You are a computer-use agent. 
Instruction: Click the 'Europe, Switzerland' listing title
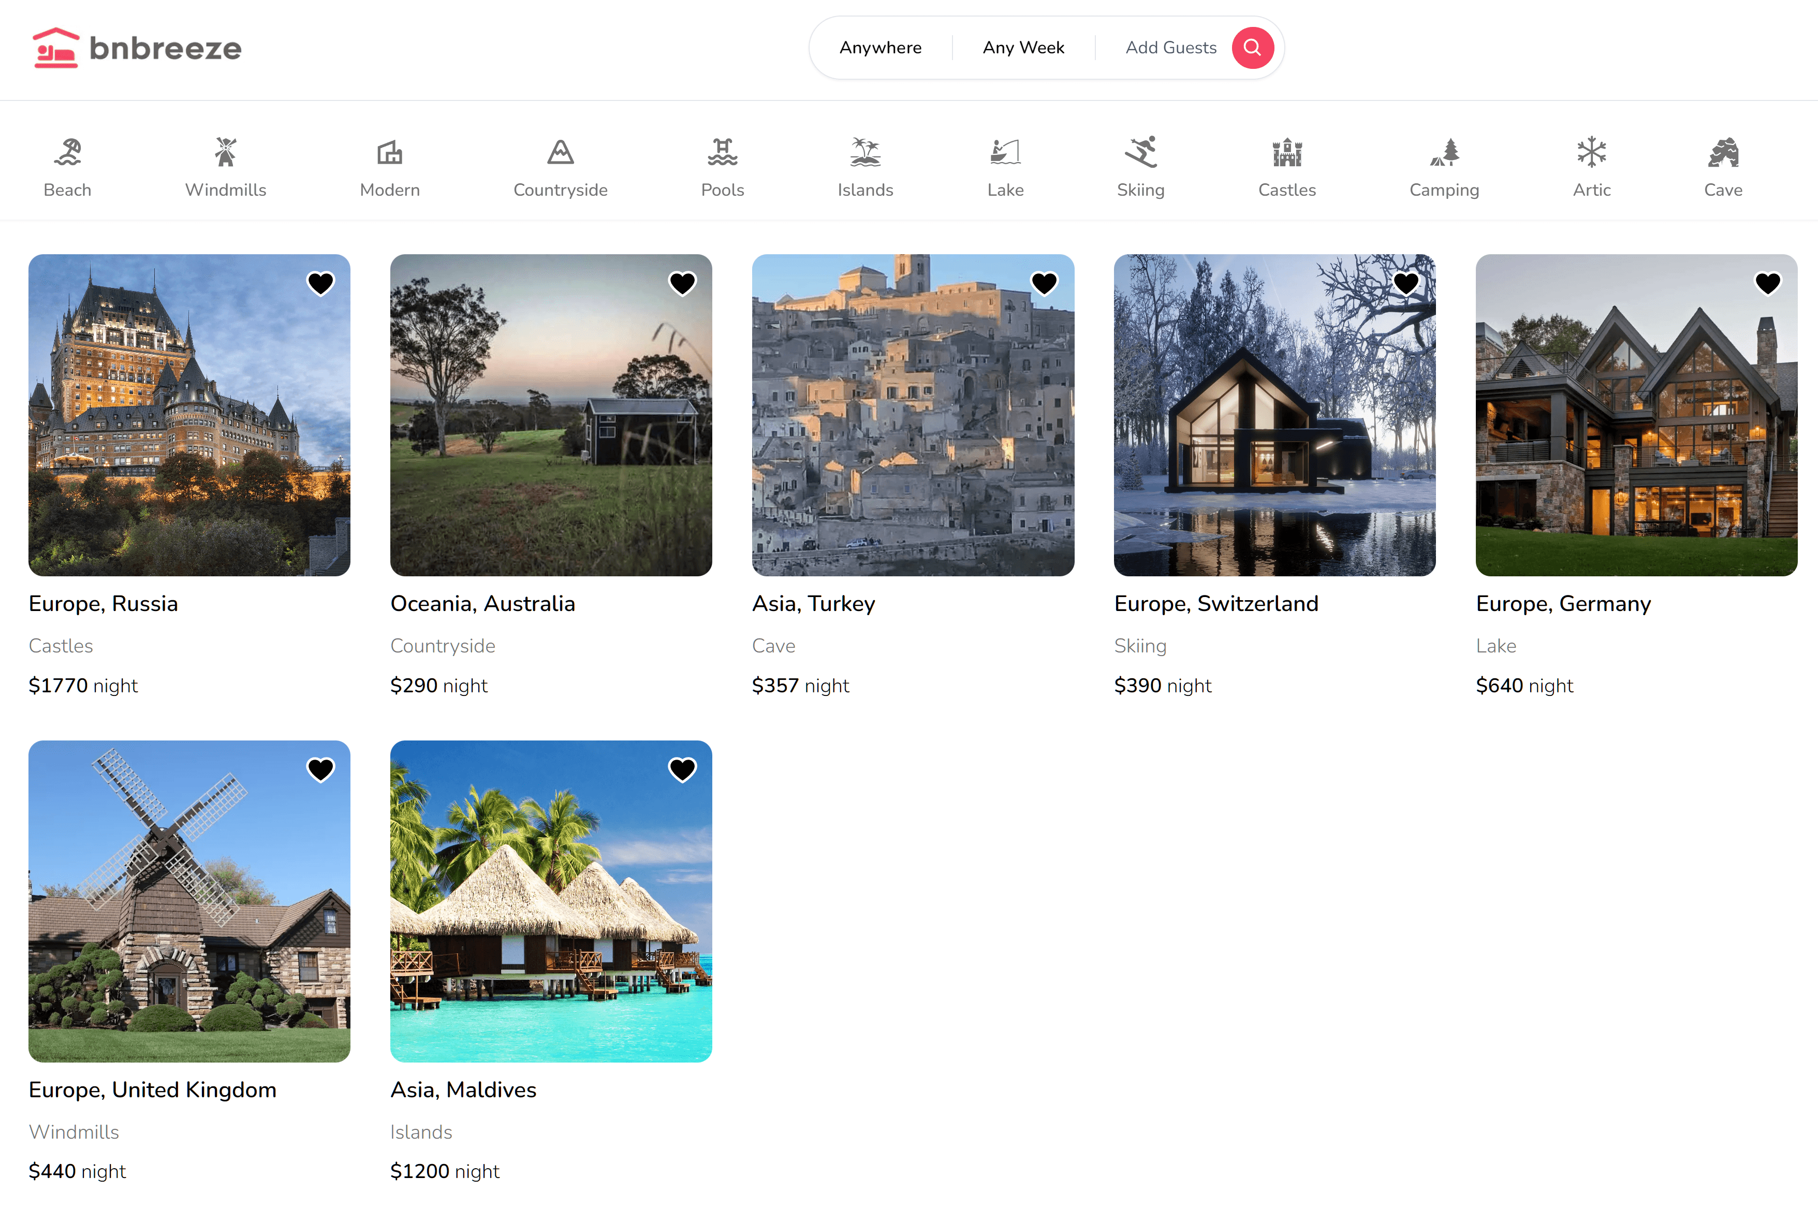click(x=1215, y=603)
